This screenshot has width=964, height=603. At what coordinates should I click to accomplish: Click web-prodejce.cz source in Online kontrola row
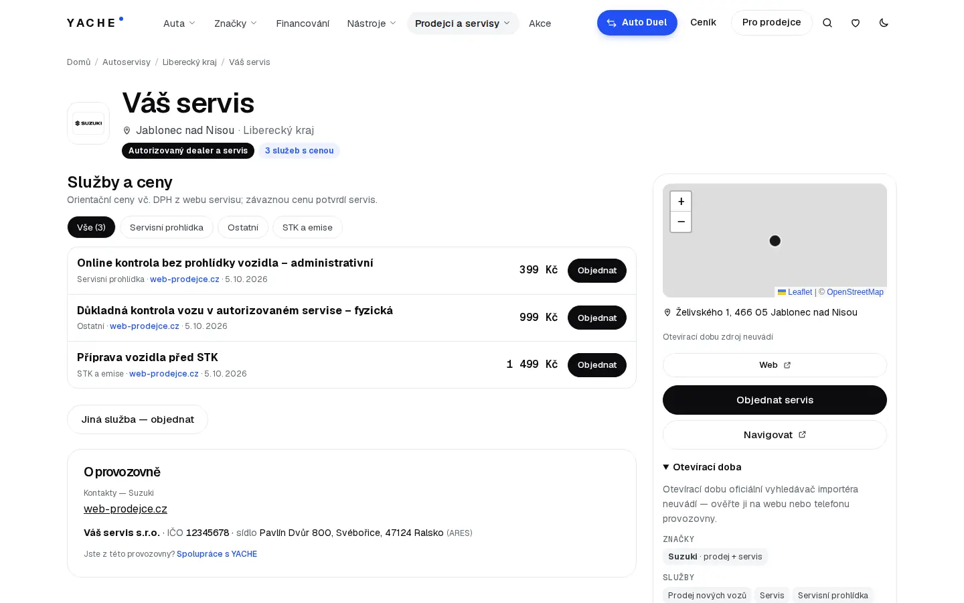185,279
